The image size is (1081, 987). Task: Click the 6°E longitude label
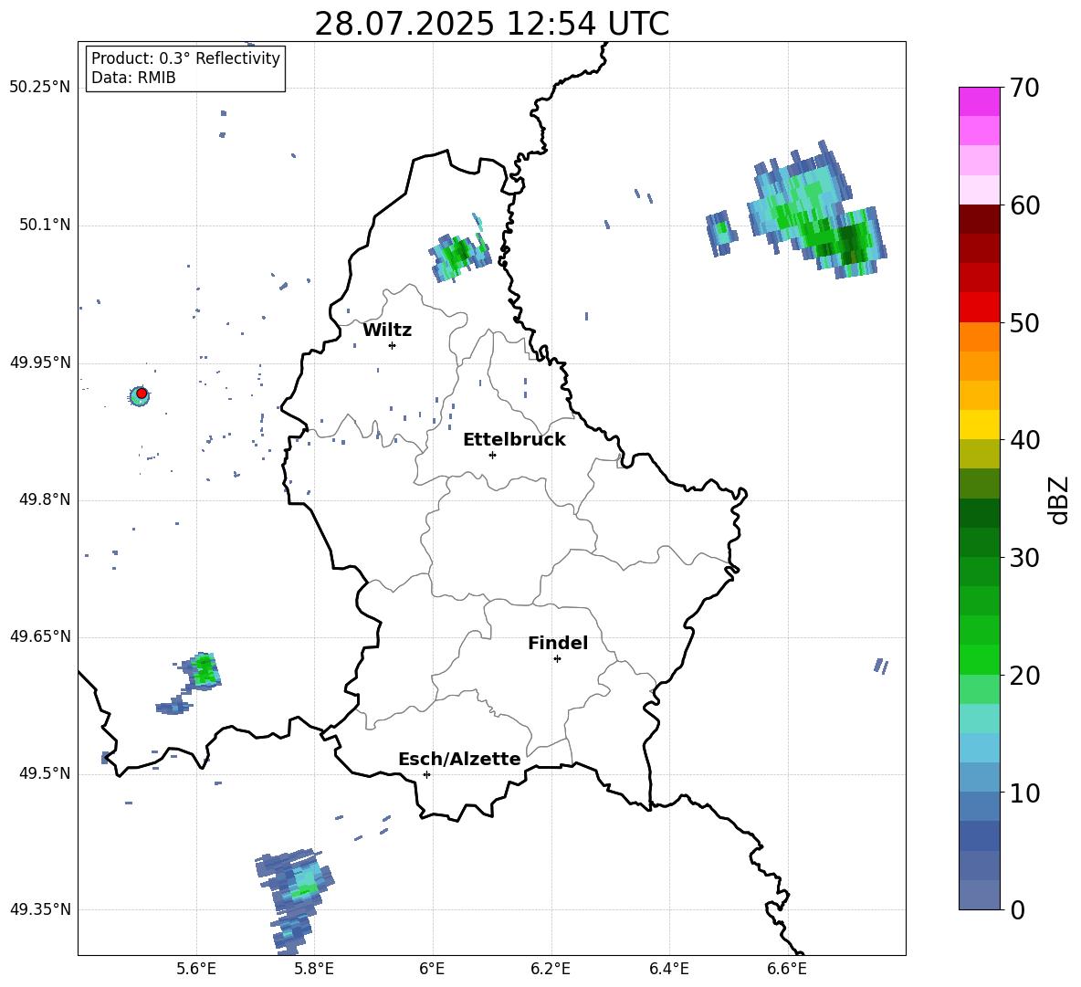[x=432, y=970]
